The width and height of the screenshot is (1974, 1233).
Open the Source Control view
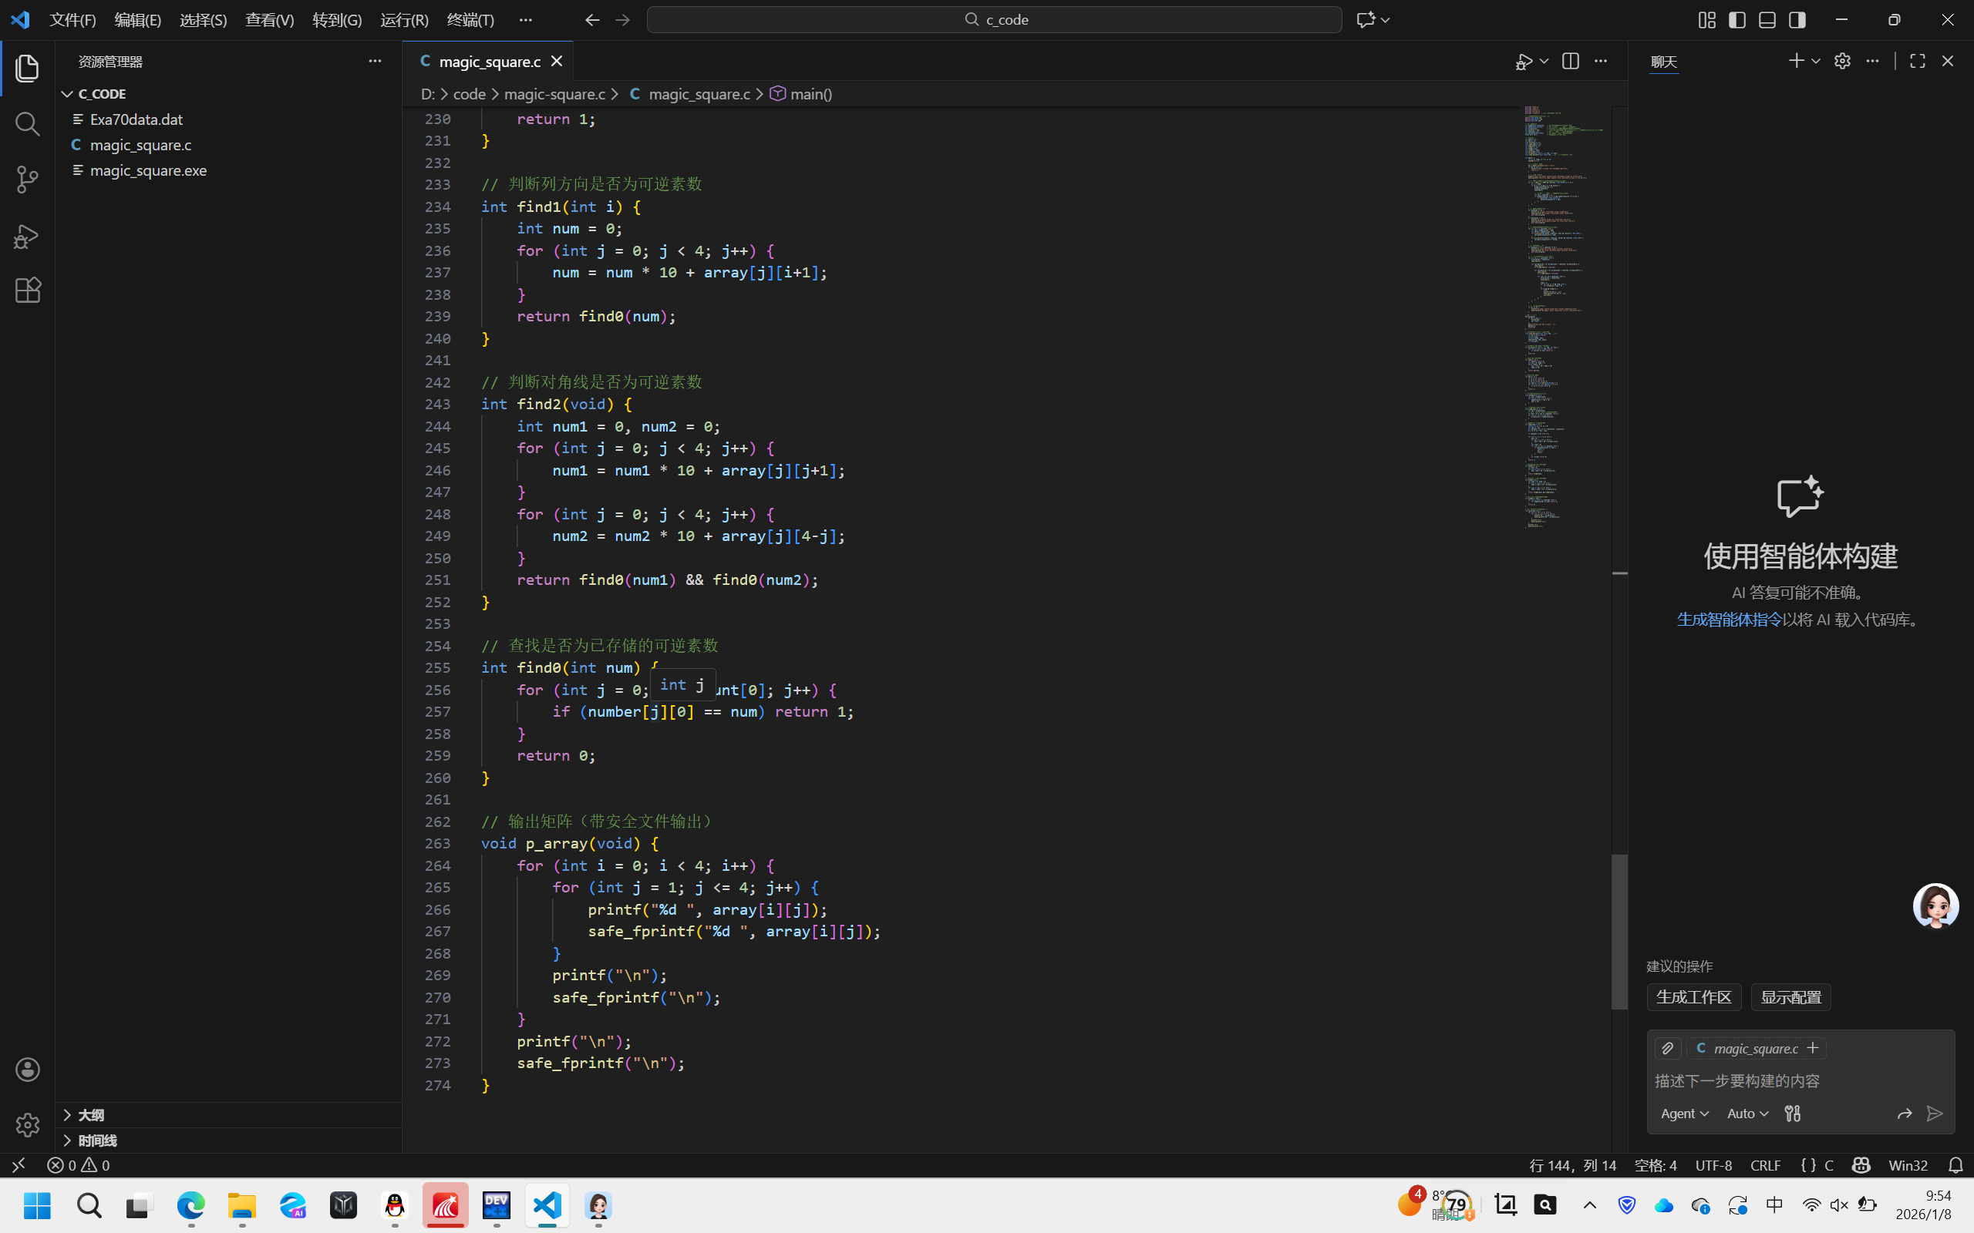pyautogui.click(x=27, y=180)
